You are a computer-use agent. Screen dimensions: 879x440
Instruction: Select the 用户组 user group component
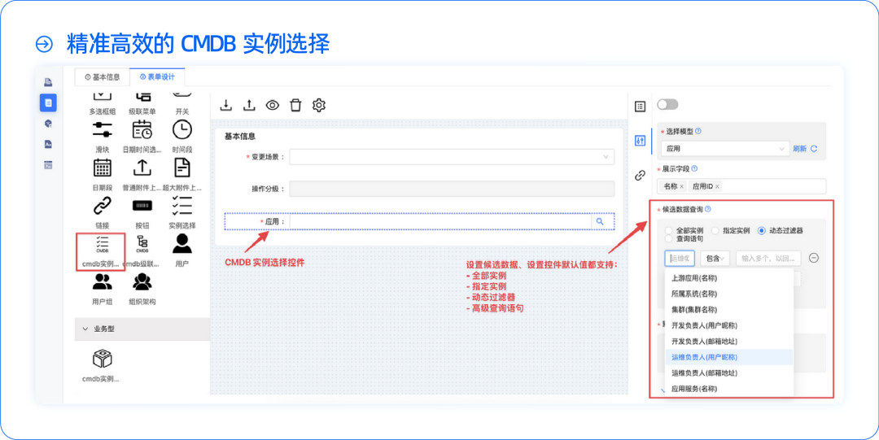point(102,281)
